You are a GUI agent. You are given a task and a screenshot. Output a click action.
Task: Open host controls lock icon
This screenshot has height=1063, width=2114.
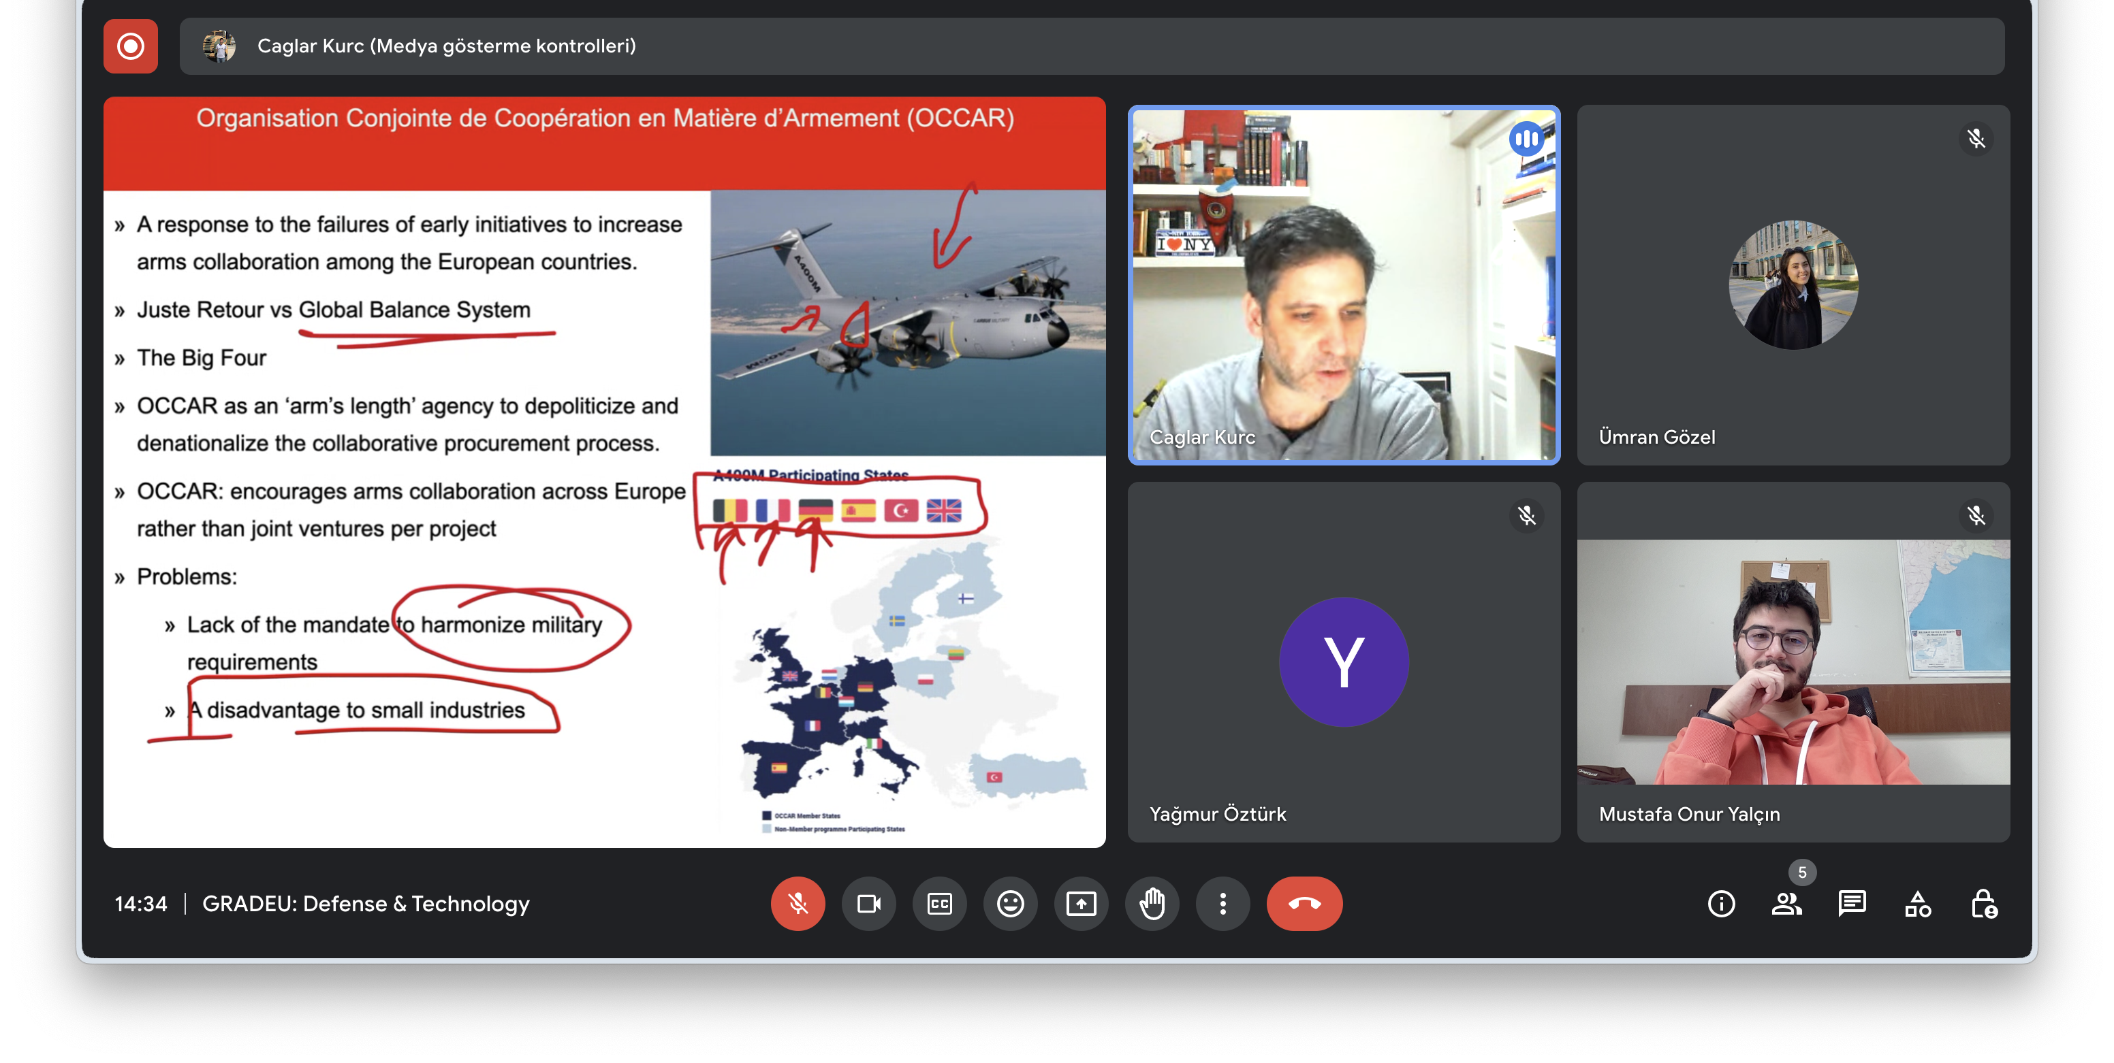coord(1983,904)
